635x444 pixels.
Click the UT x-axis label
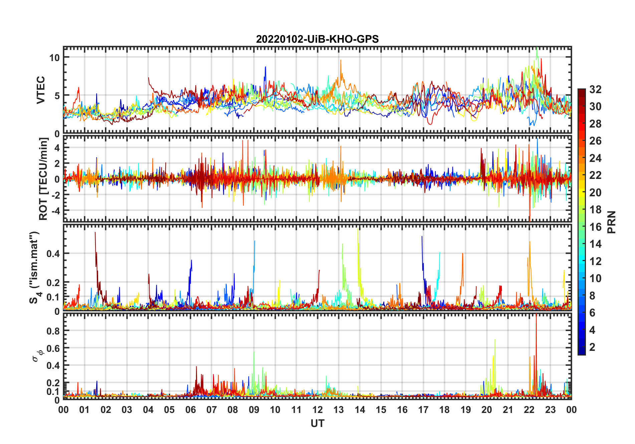317,423
